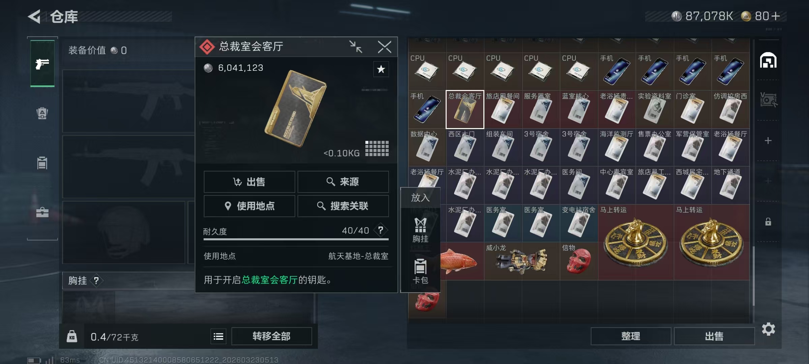The height and width of the screenshot is (364, 809).
Task: Click the 转移全部 transfer all button
Action: [x=271, y=336]
